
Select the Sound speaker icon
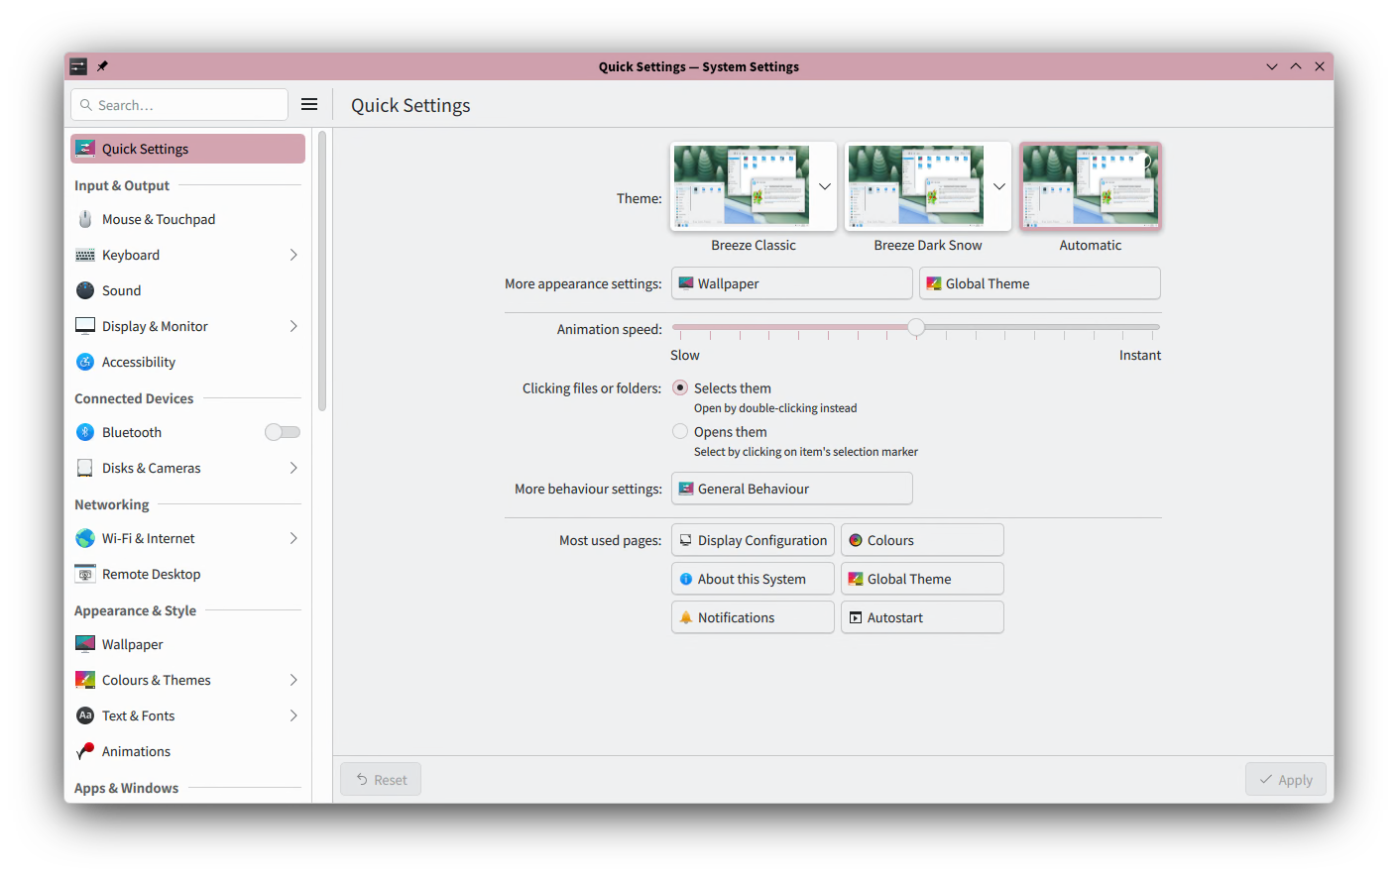pos(85,290)
